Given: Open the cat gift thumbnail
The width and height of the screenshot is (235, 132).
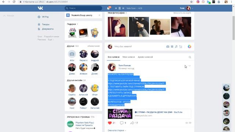Looking at the screenshot, I should point(72,33).
